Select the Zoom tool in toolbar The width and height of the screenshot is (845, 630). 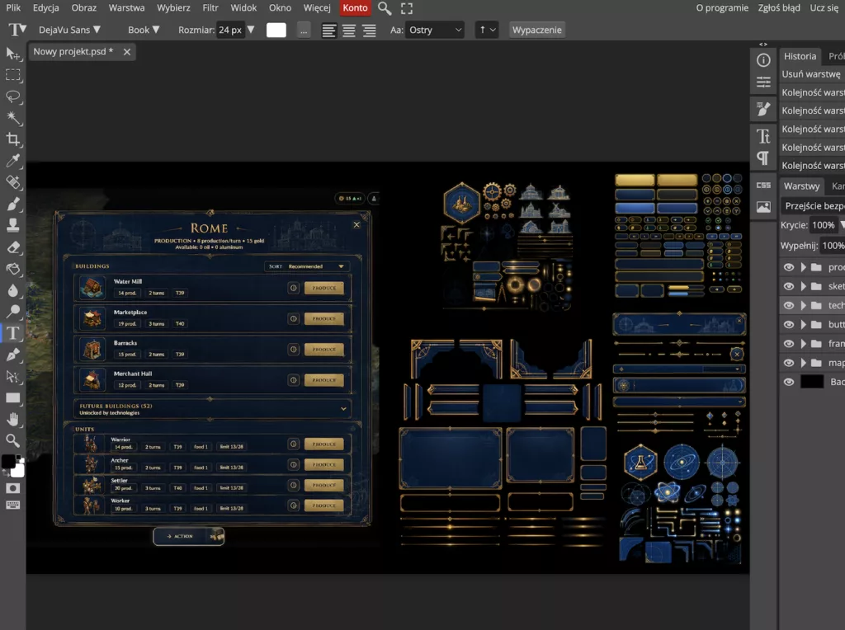point(13,440)
